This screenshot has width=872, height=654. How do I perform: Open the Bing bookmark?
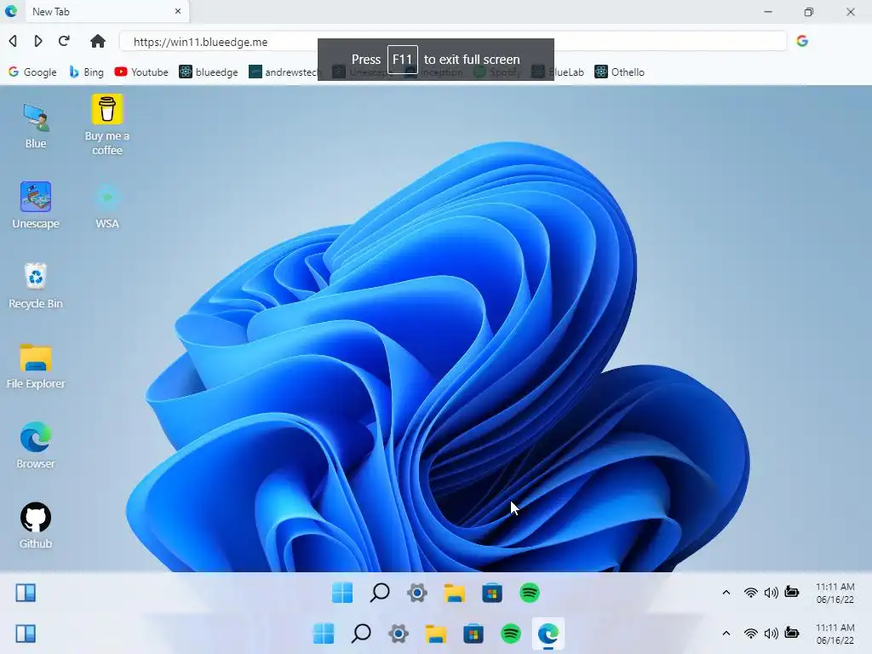(x=86, y=72)
